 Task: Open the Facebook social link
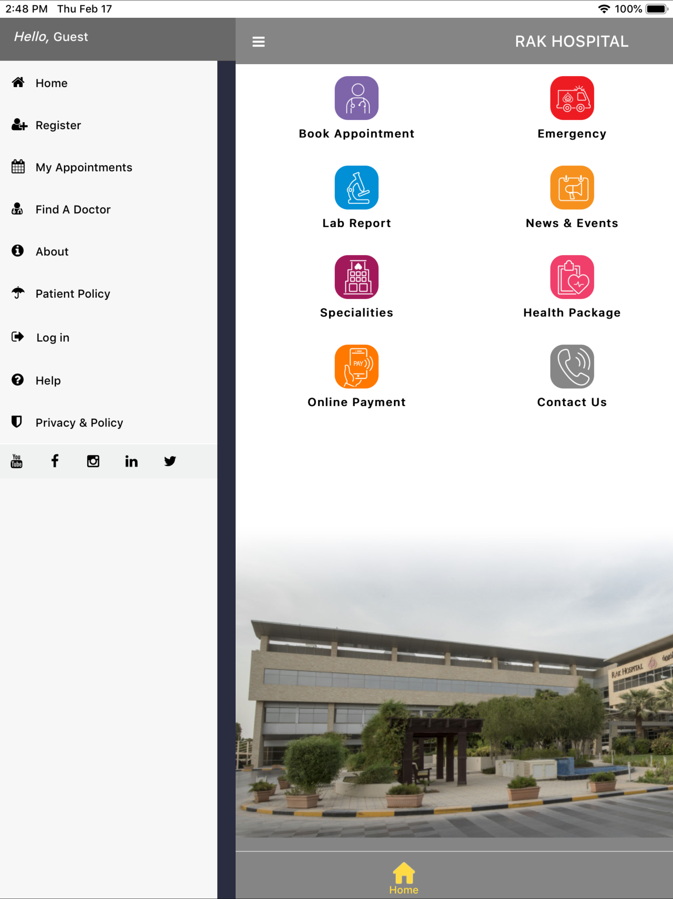coord(55,461)
